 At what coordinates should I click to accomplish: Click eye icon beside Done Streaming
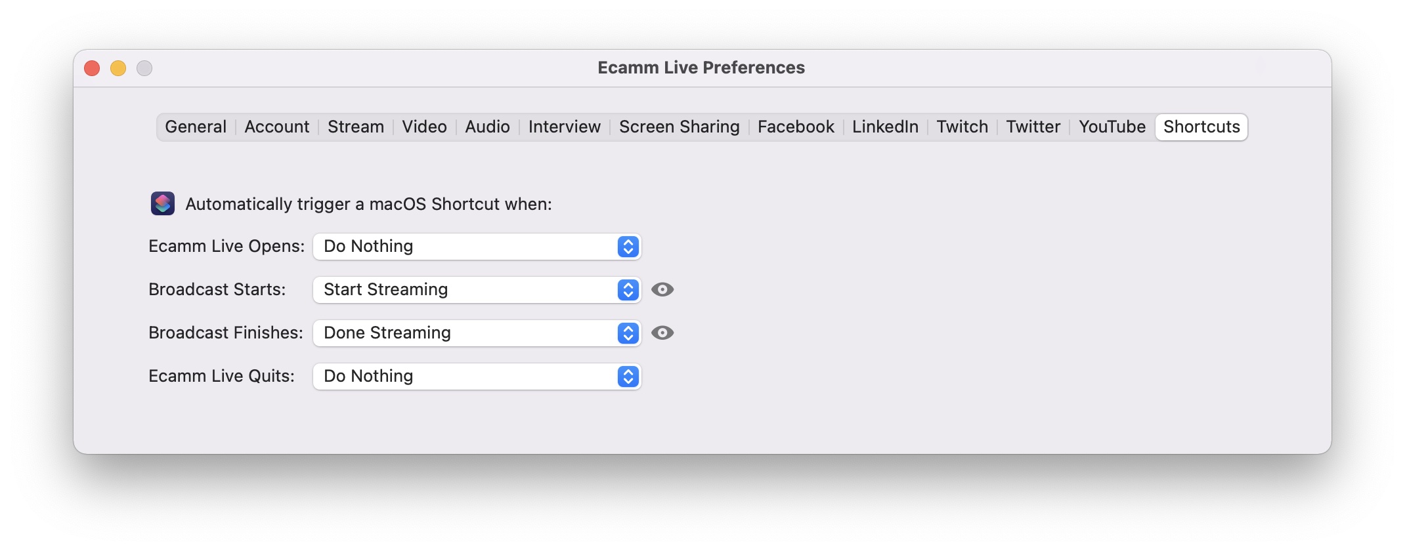[x=662, y=333]
